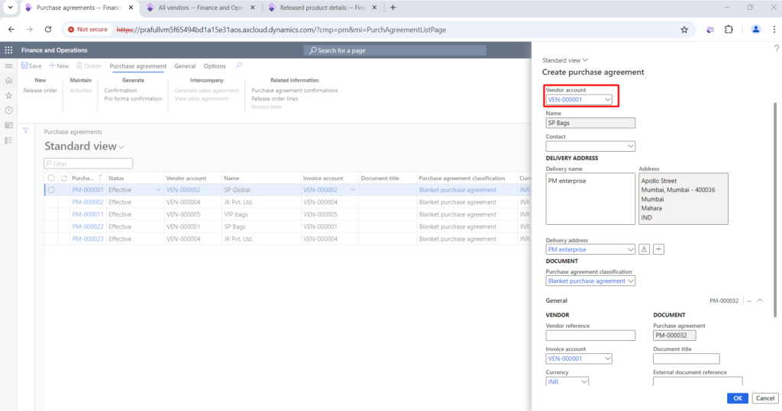Open purchase agreement PM-000022 link
The height and width of the screenshot is (411, 782).
[x=88, y=226]
